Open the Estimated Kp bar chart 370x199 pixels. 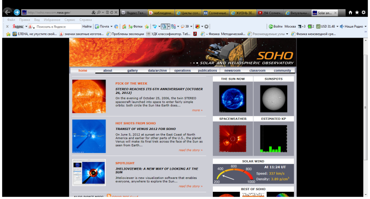[273, 138]
